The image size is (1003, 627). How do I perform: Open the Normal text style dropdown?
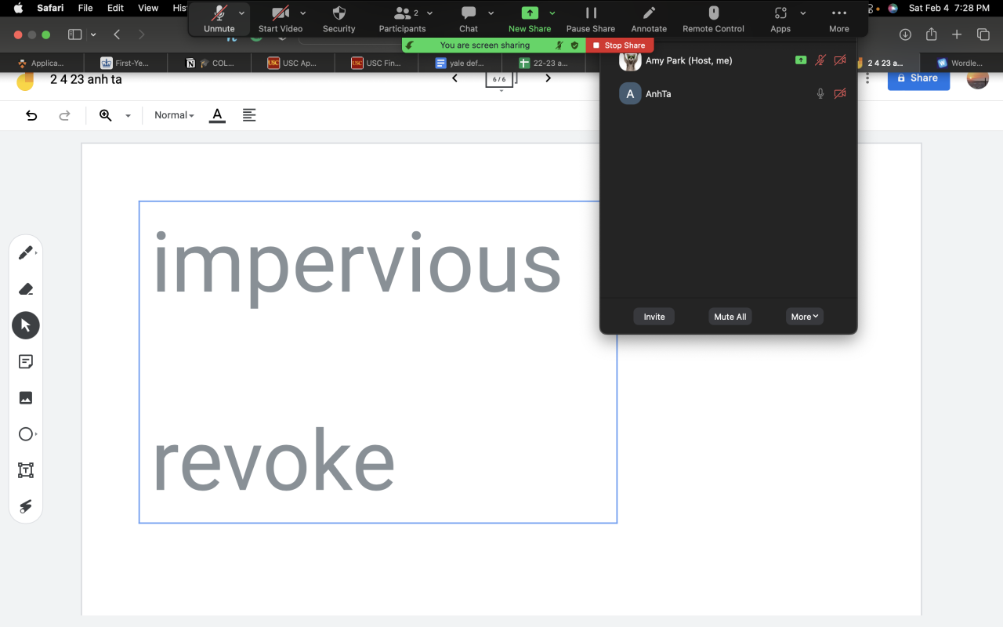(174, 115)
